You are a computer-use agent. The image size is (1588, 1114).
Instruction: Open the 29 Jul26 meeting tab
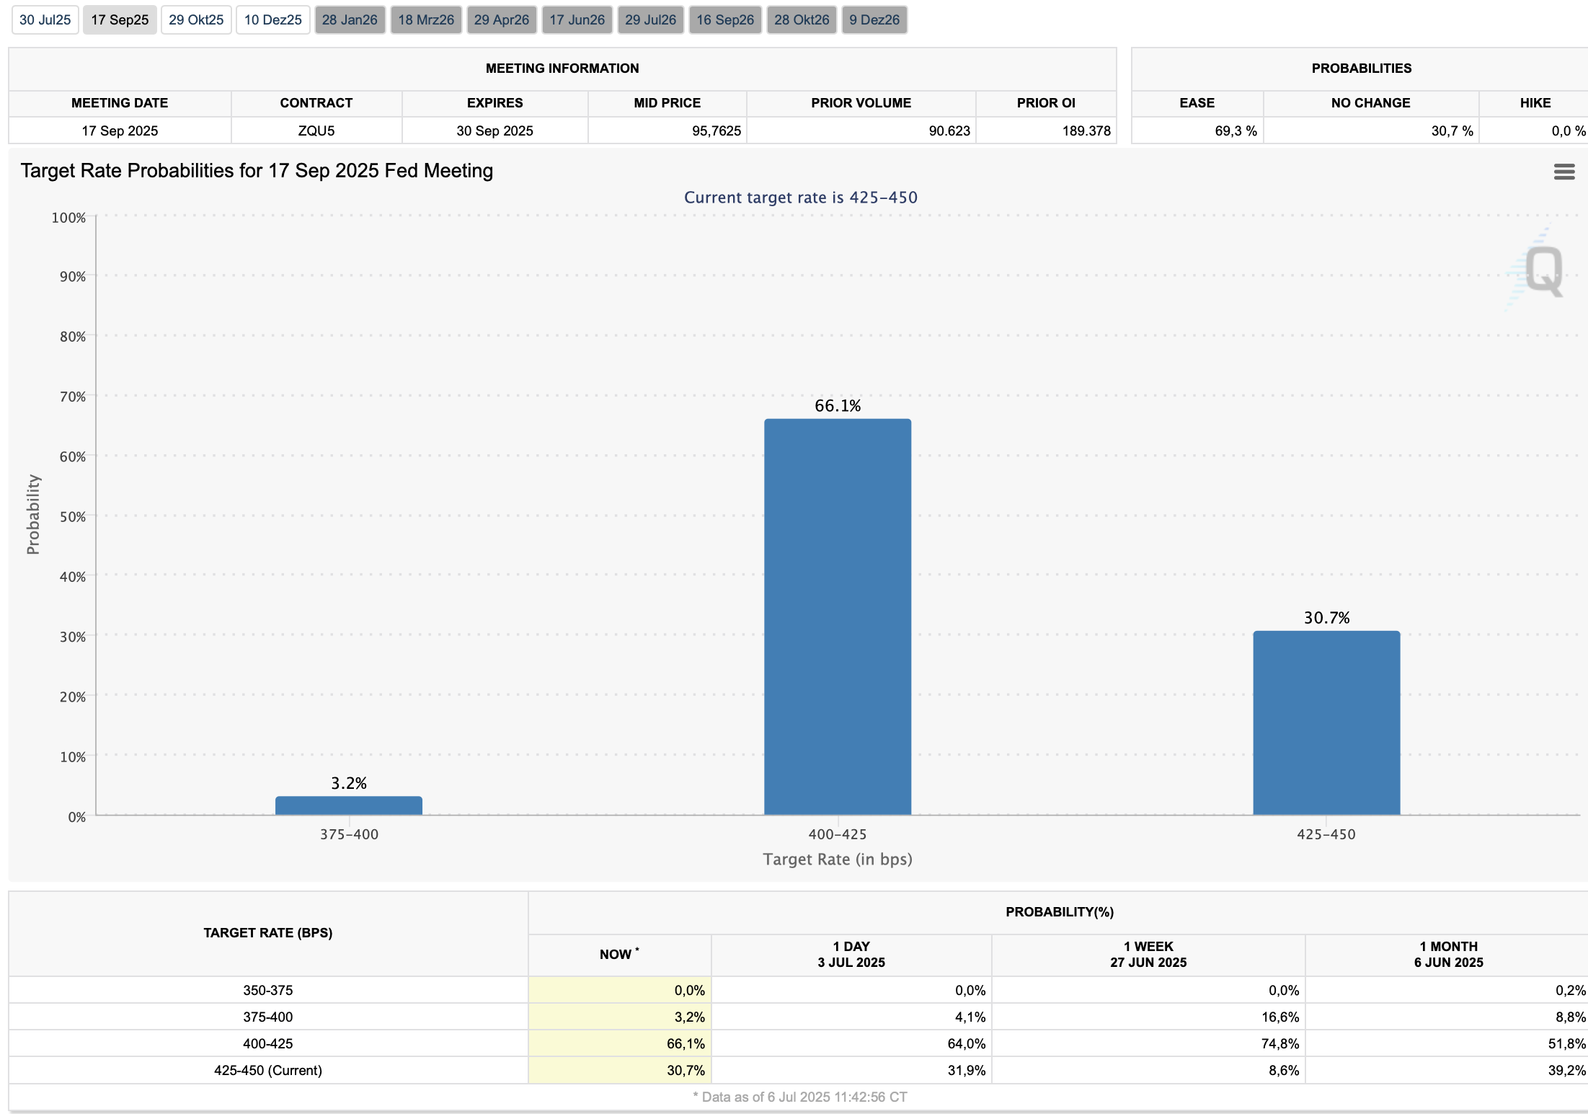(650, 20)
